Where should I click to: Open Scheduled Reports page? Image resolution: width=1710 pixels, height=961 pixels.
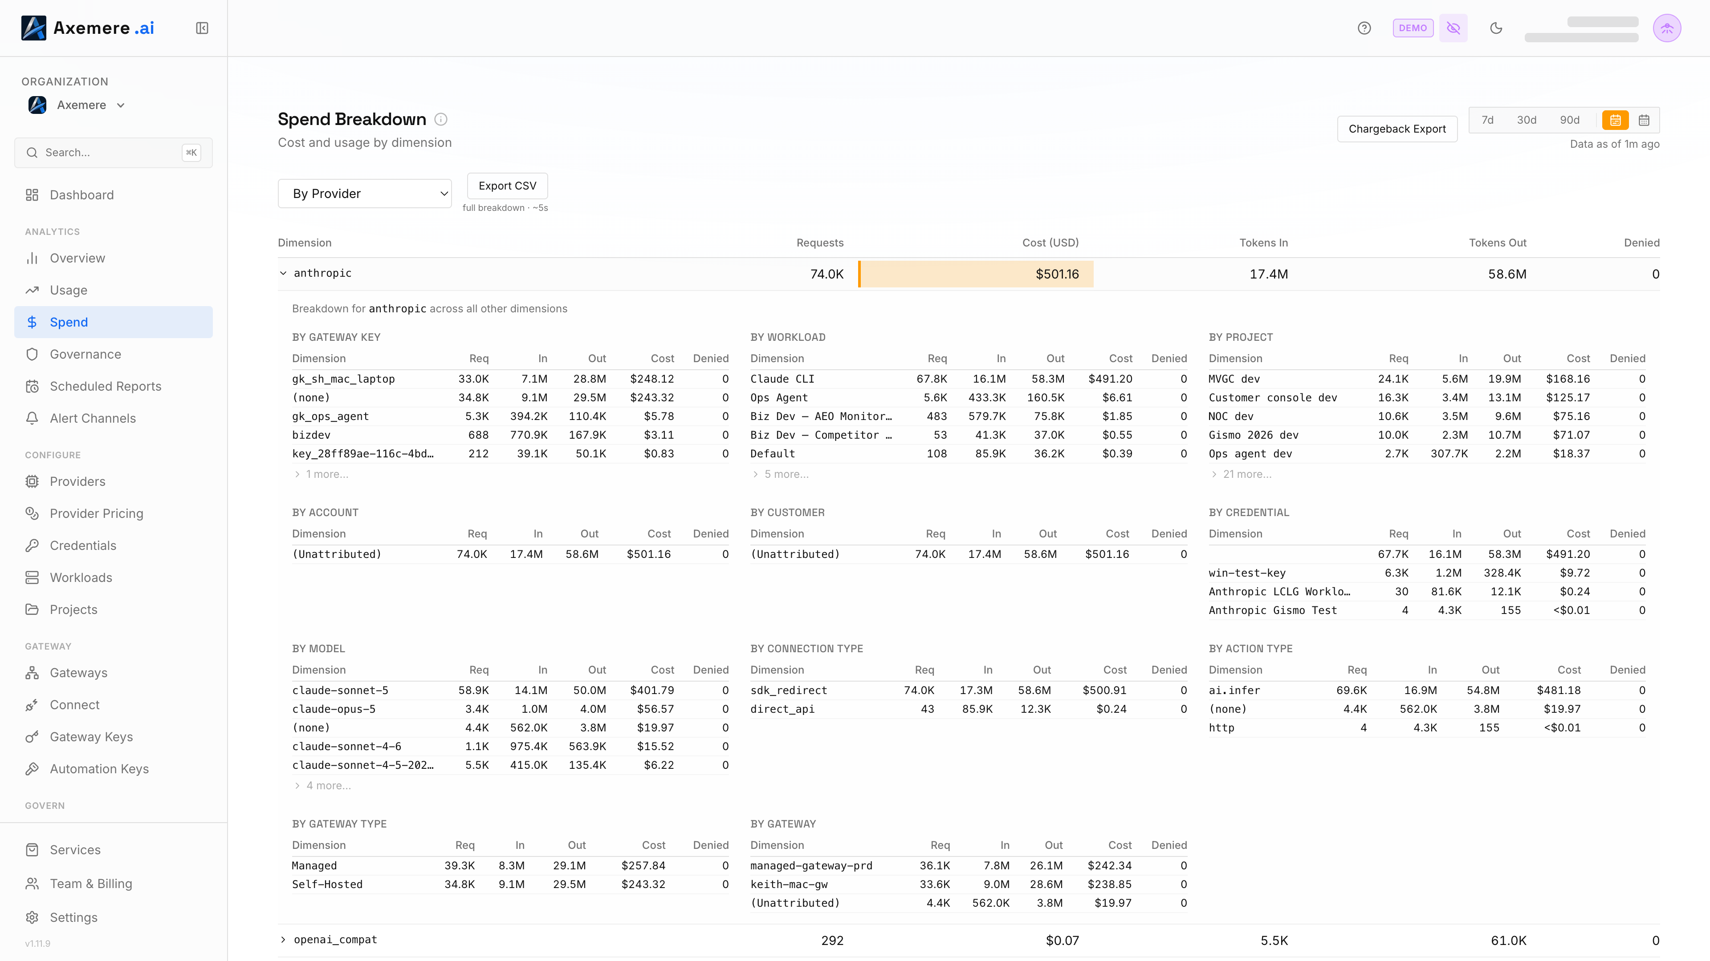pos(113,386)
